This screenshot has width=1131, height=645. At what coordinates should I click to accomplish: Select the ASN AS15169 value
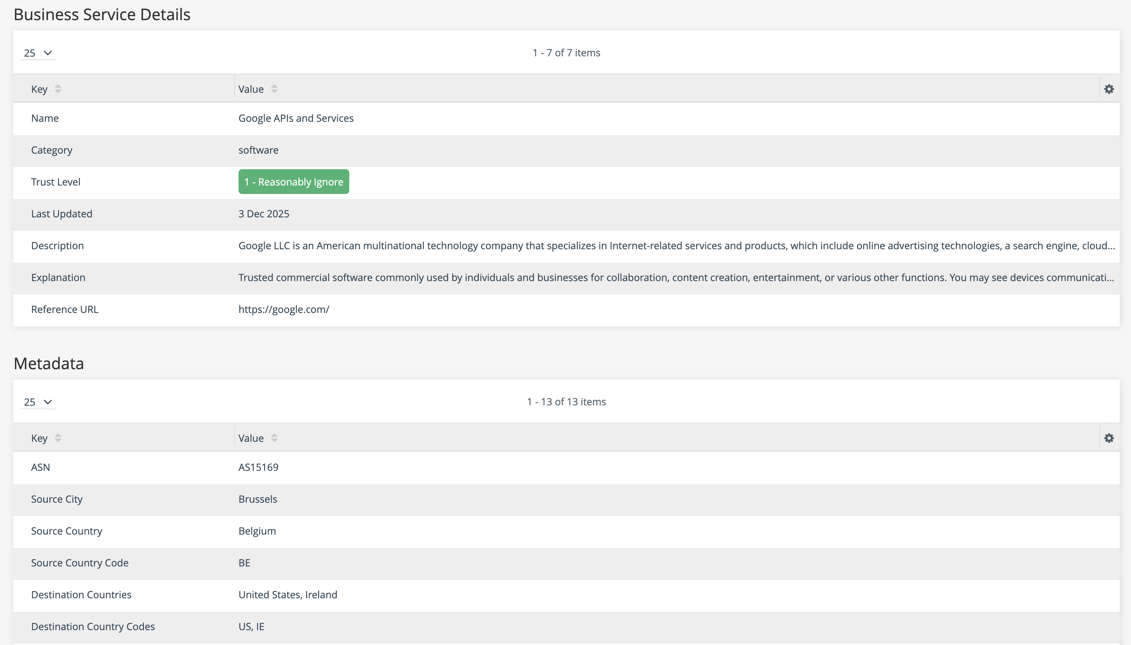click(x=258, y=467)
